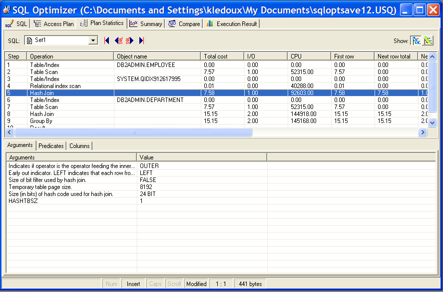Show the Predicates tab

[x=51, y=146]
